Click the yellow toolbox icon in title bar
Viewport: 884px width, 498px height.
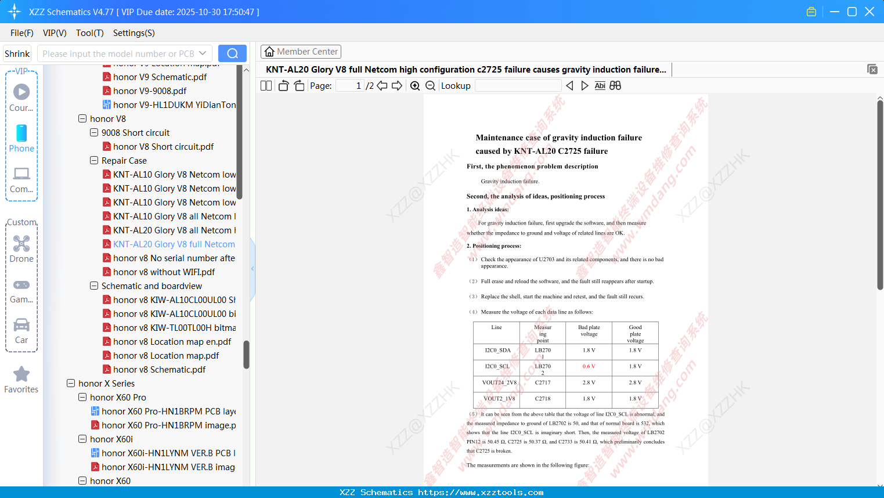pyautogui.click(x=811, y=12)
